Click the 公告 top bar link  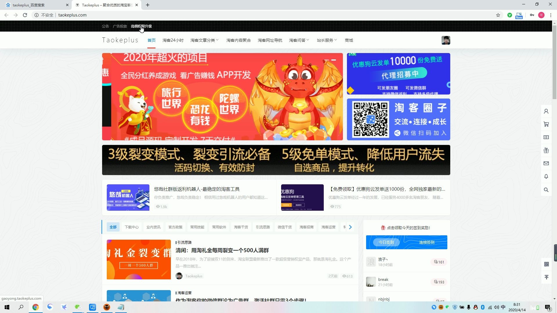105,26
